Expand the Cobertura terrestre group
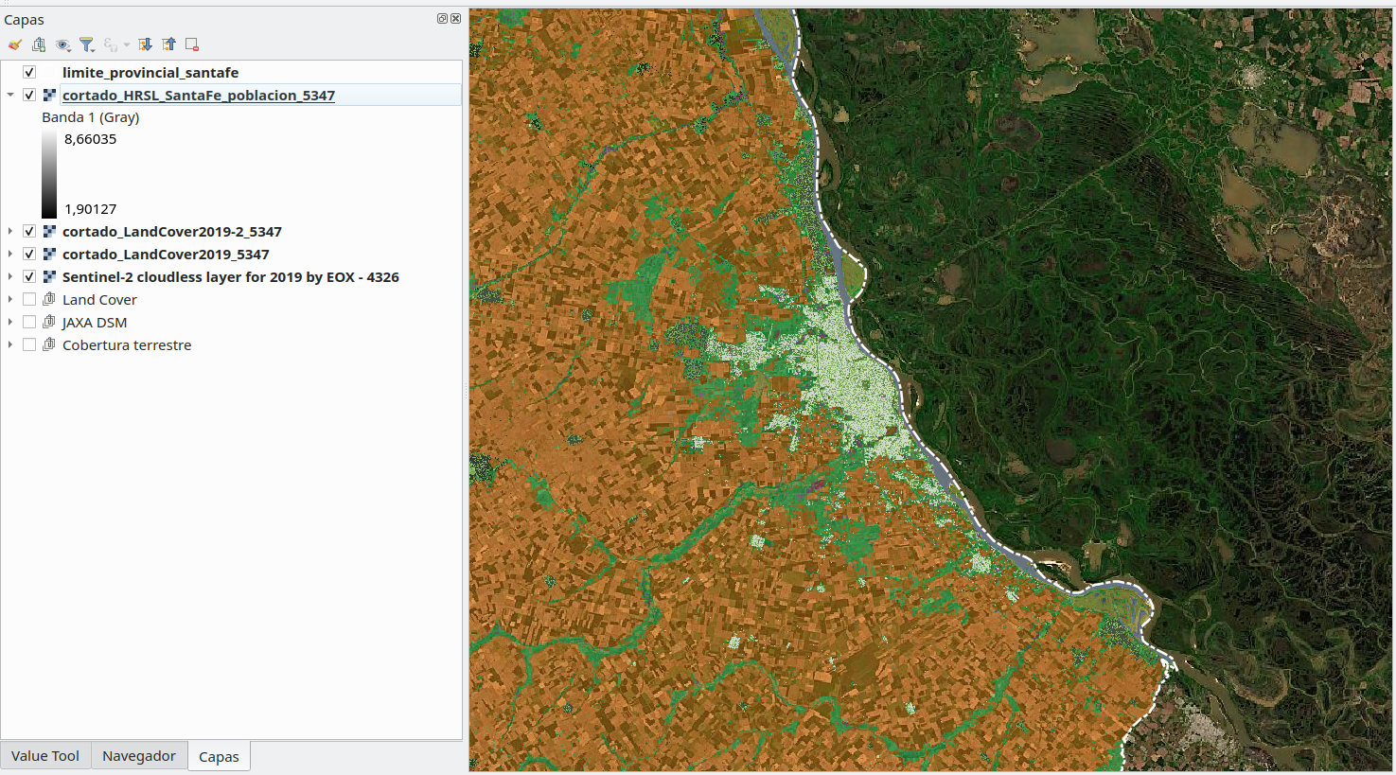Screen dimensions: 1396x775 (x=10, y=344)
